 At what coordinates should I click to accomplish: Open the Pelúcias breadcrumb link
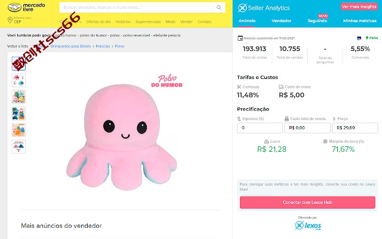[103, 47]
